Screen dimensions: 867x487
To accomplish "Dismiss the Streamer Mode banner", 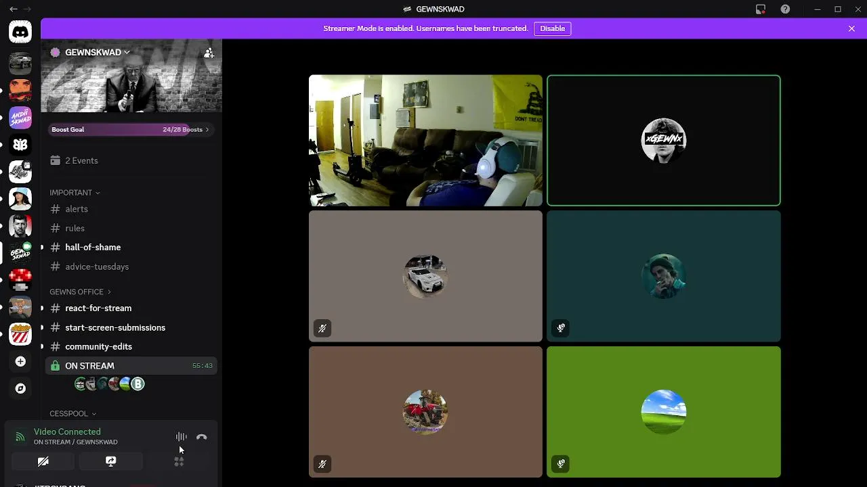I will (x=851, y=28).
